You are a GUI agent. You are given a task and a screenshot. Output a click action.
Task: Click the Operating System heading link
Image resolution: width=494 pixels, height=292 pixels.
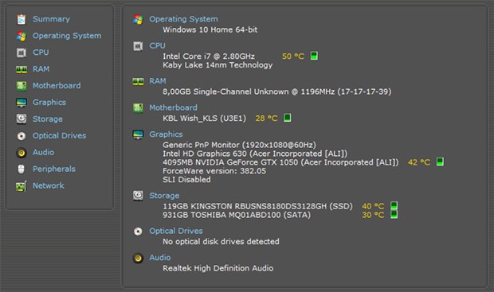pos(183,19)
